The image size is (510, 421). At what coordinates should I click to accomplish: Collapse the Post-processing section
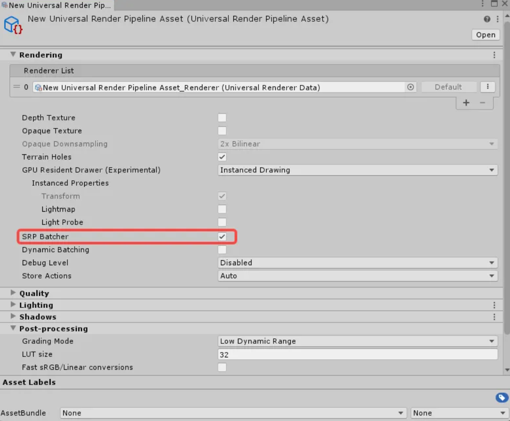[x=13, y=328]
